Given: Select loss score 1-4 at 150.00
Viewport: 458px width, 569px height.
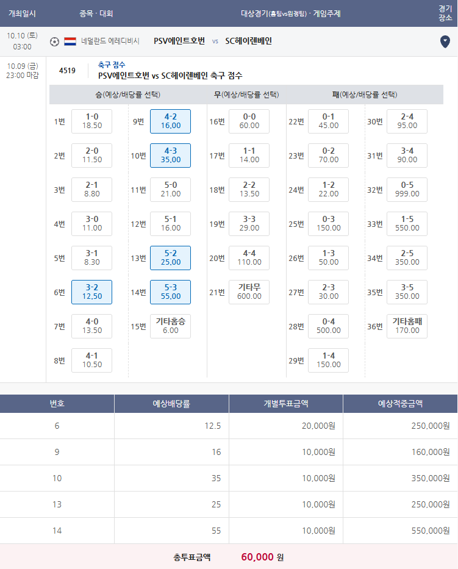Looking at the screenshot, I should tap(329, 360).
